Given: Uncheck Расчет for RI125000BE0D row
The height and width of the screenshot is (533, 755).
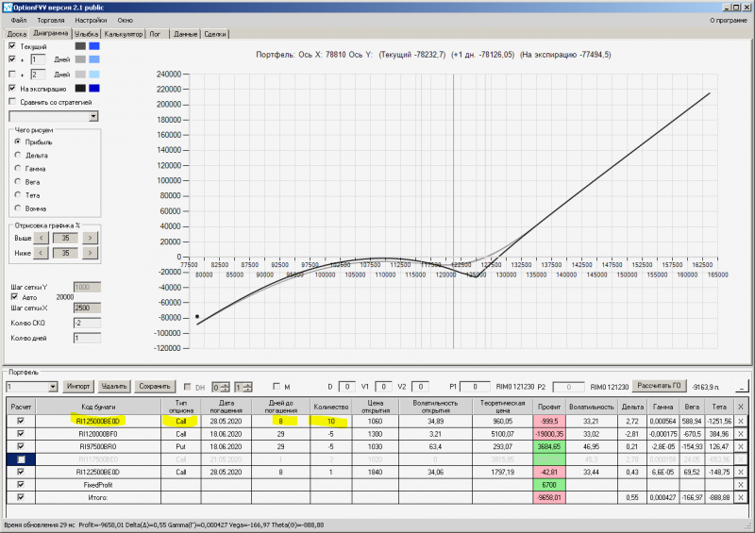Looking at the screenshot, I should coord(21,421).
